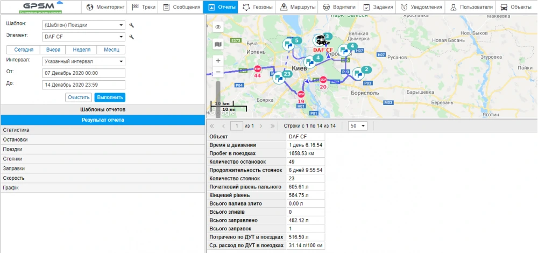Open the map layers icon

click(218, 44)
